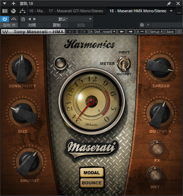Open the preset file icon
The width and height of the screenshot is (183, 196).
pyautogui.click(x=23, y=19)
